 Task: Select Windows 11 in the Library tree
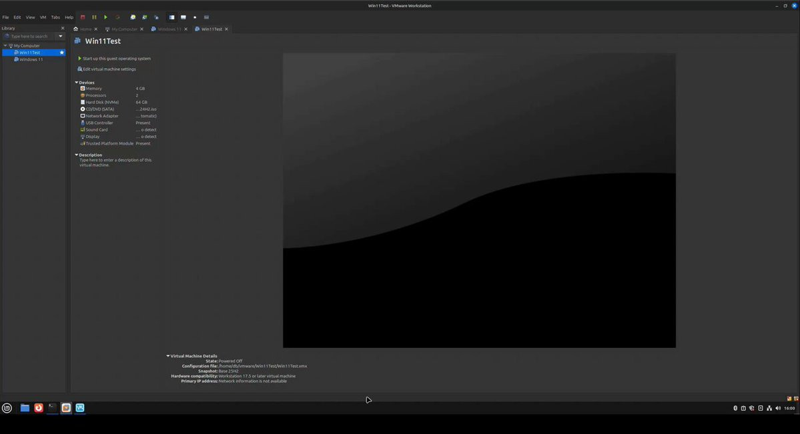coord(31,59)
